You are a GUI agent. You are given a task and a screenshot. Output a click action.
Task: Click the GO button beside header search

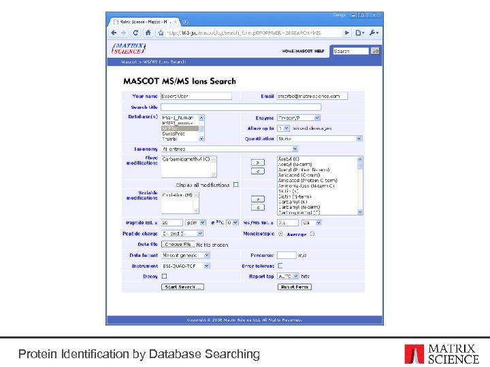point(375,51)
